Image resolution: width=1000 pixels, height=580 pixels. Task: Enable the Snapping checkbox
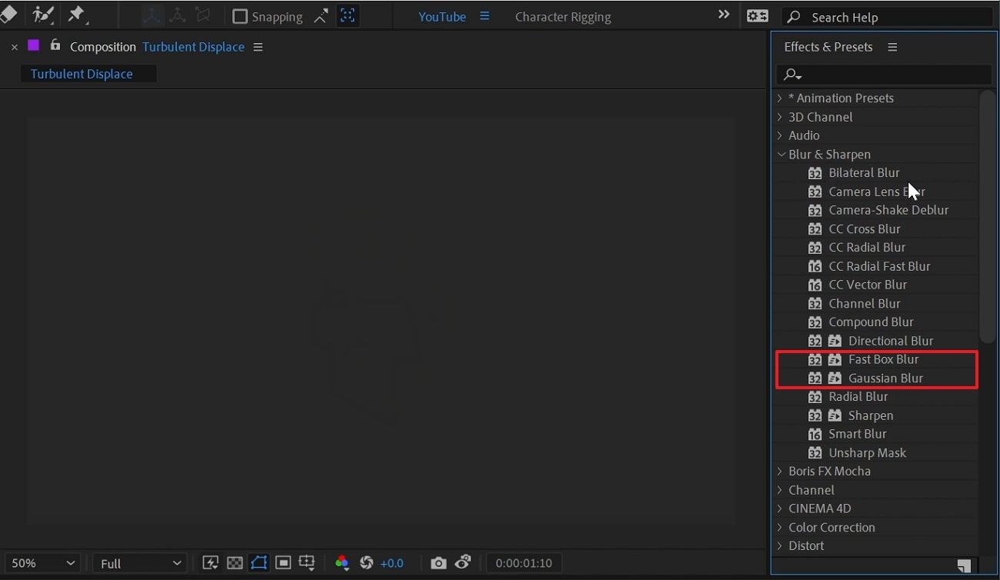(240, 16)
